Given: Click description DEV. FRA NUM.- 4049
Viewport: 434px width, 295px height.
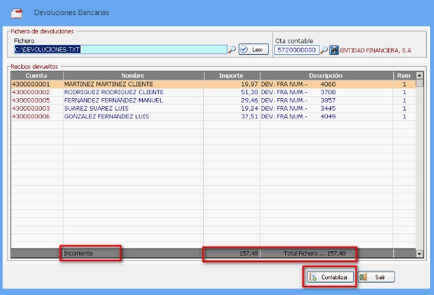Looking at the screenshot, I should coord(298,116).
